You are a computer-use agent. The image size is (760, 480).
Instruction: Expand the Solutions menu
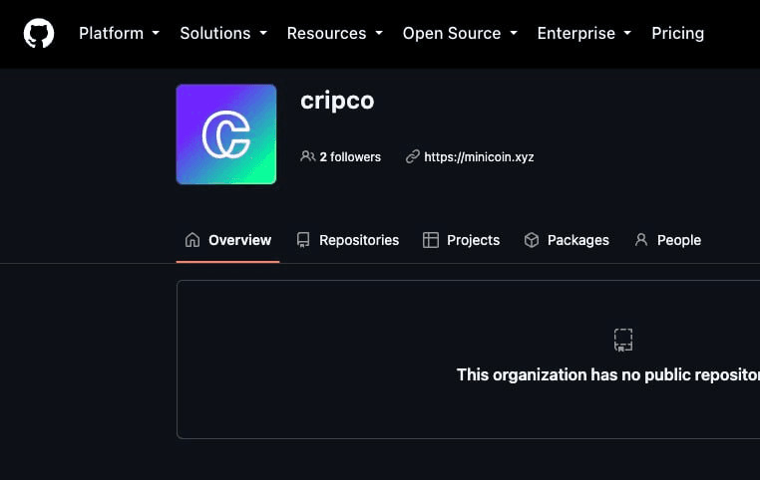tap(223, 34)
